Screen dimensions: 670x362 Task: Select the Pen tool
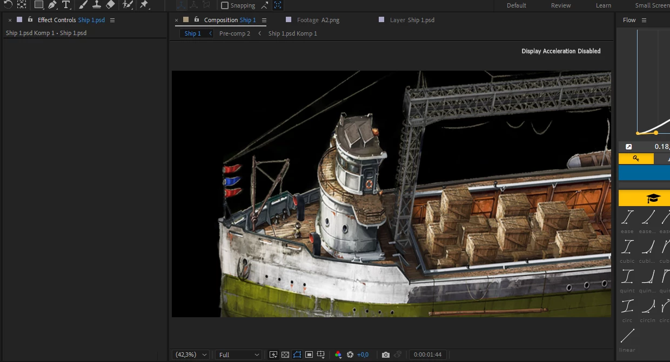click(x=52, y=5)
